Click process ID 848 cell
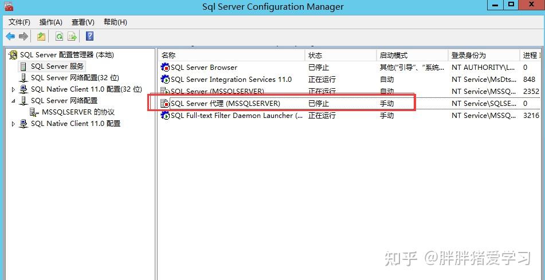This screenshot has height=280, width=545. [x=530, y=80]
